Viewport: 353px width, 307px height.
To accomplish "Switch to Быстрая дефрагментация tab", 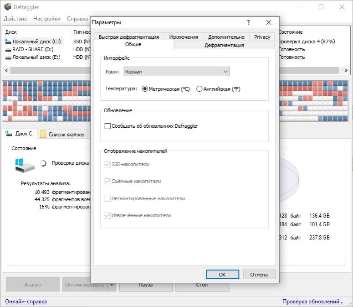I will click(x=129, y=37).
